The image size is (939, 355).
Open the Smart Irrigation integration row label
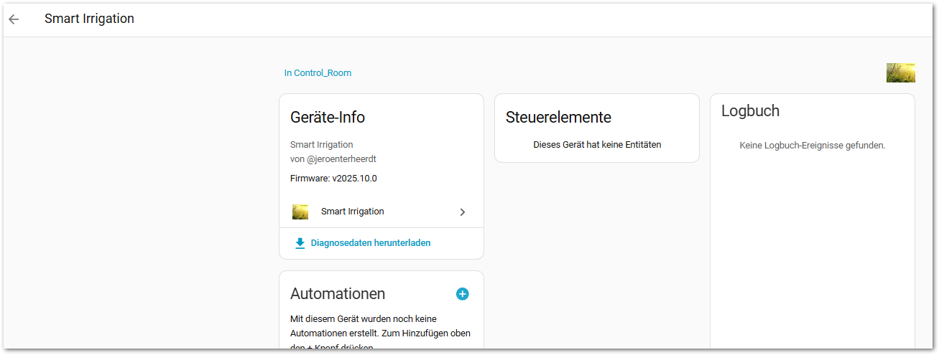(x=352, y=212)
